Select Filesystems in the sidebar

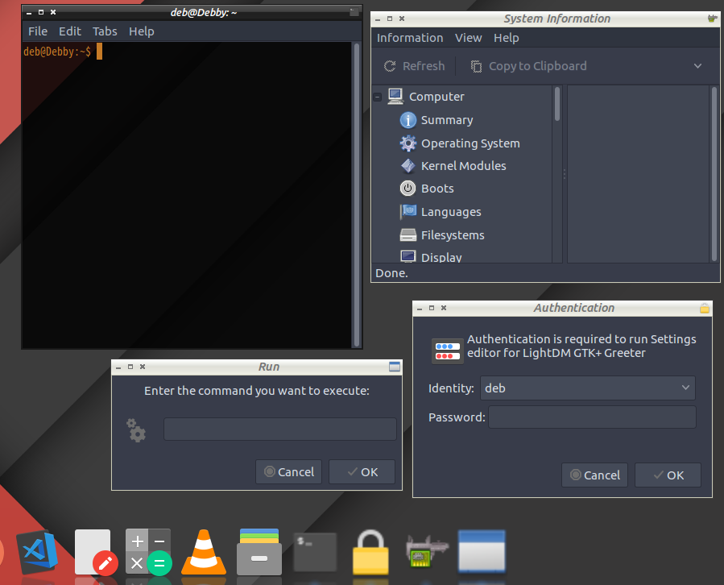[x=453, y=234]
